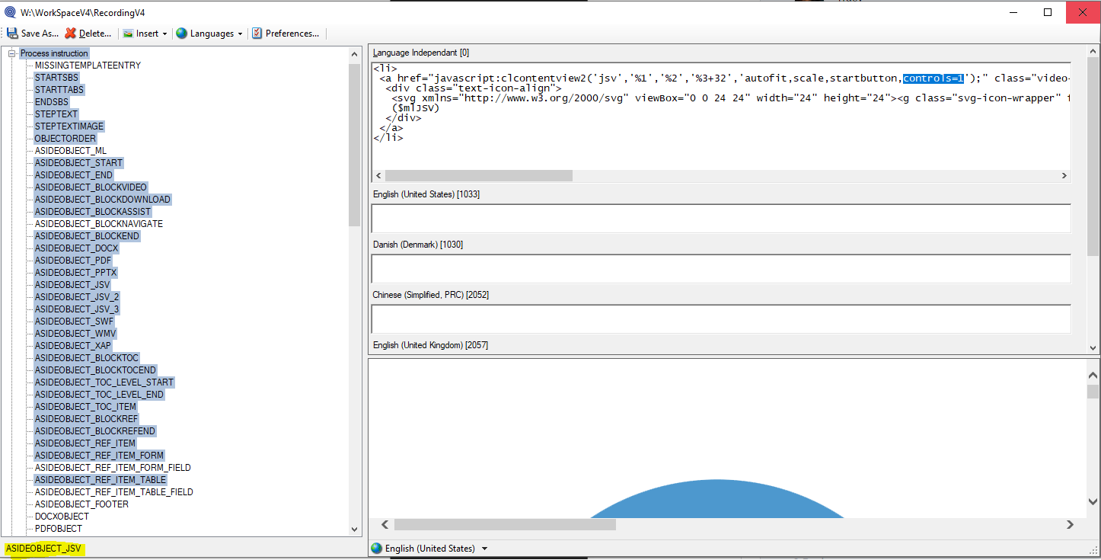This screenshot has height=560, width=1101.
Task: Click ASIDEOBJECT_JSV status bar text
Action: point(43,549)
